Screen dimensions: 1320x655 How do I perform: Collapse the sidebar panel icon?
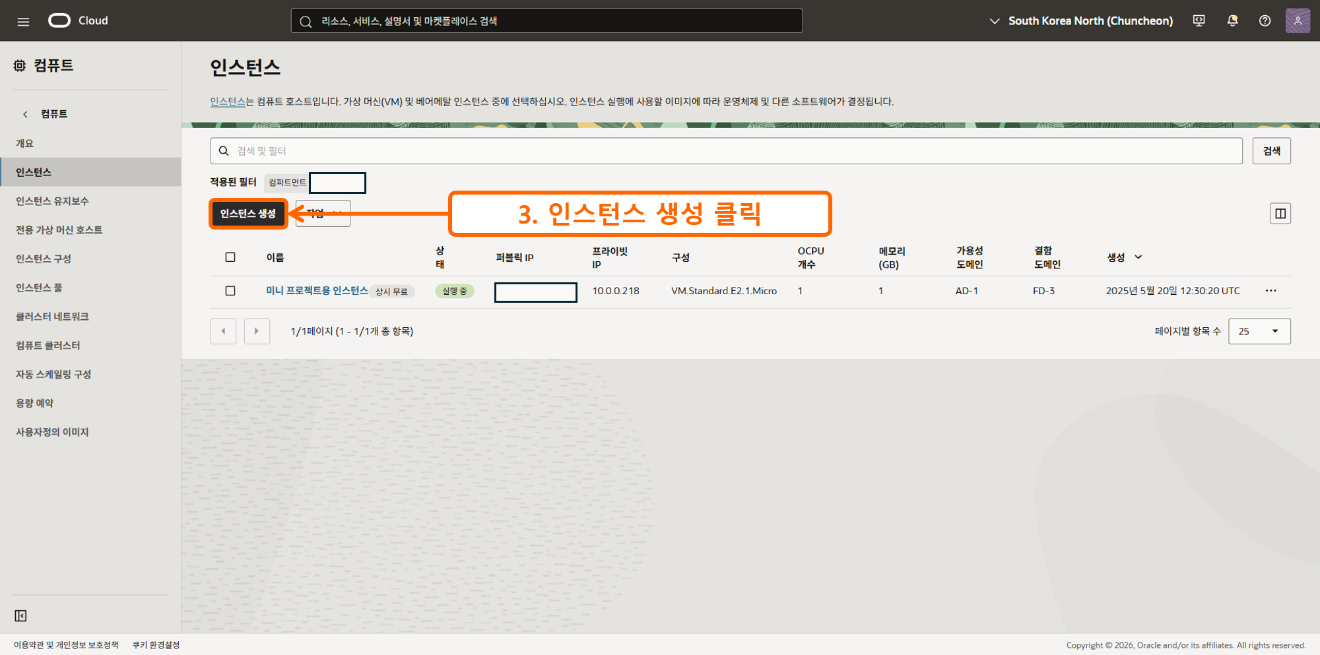coord(20,615)
